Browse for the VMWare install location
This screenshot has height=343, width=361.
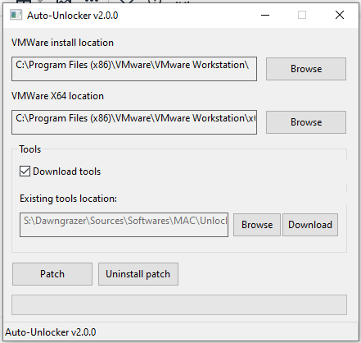[x=306, y=69]
